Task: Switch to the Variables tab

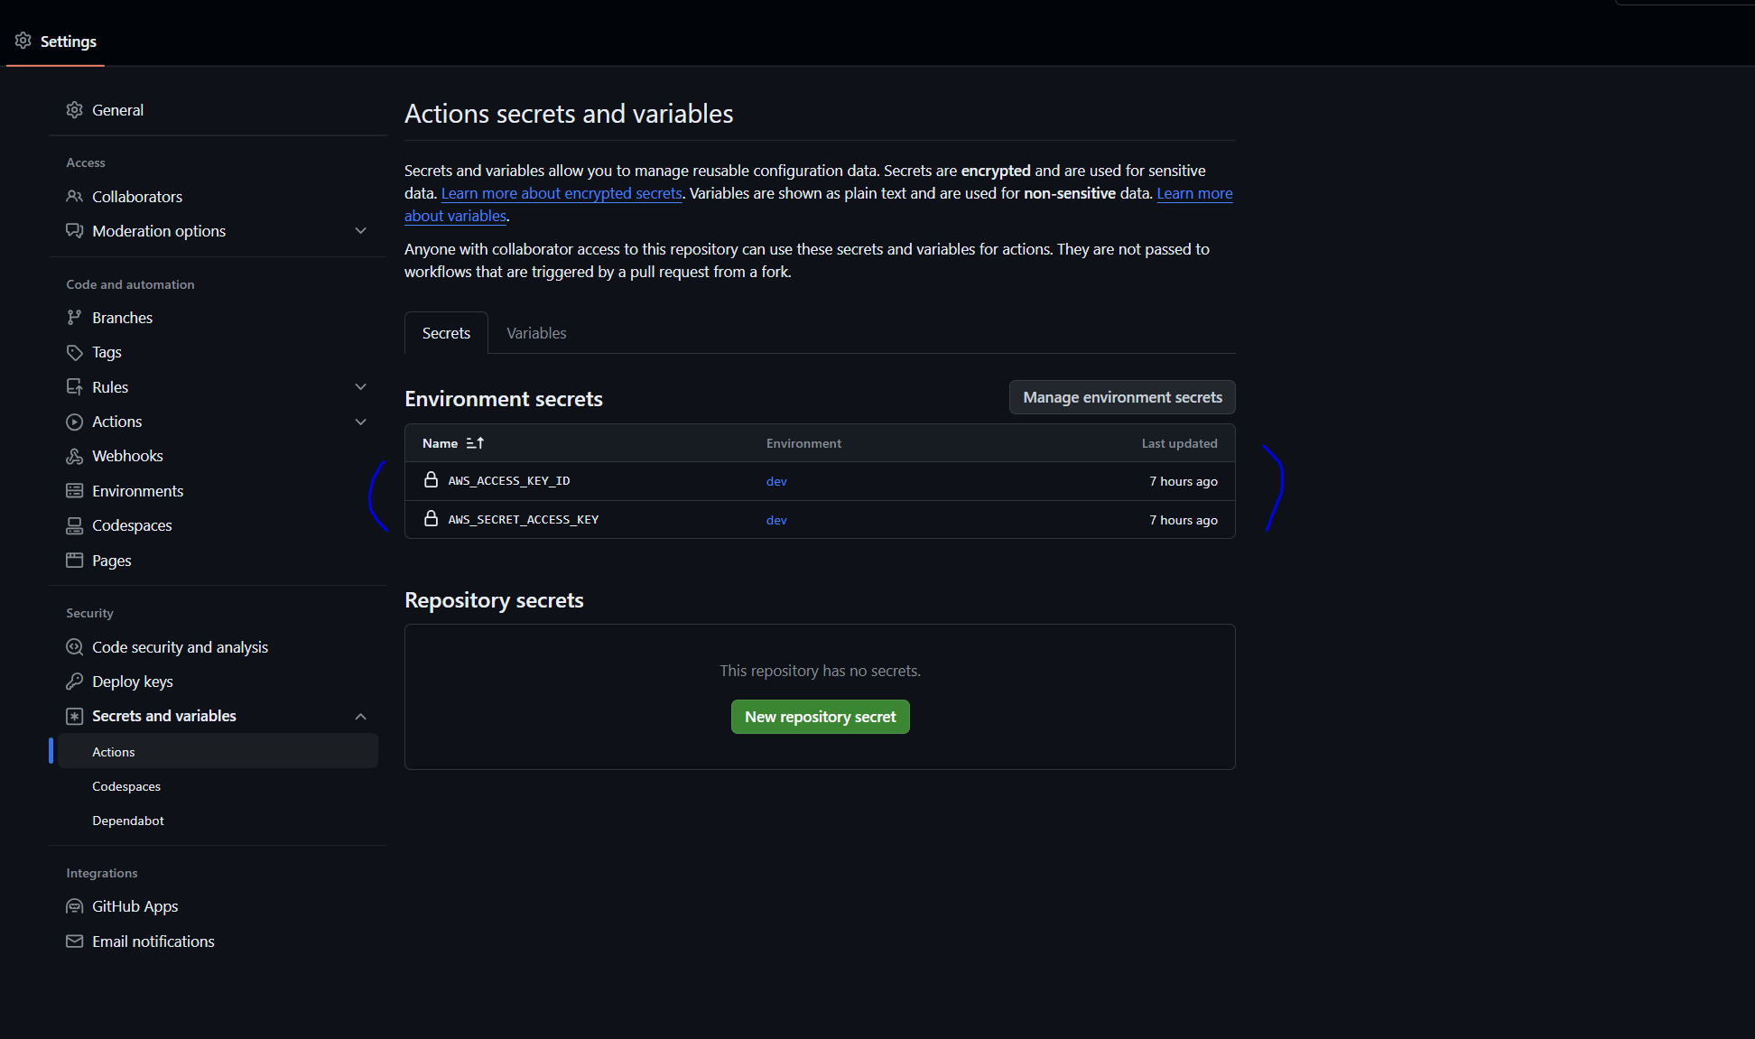Action: (x=536, y=333)
